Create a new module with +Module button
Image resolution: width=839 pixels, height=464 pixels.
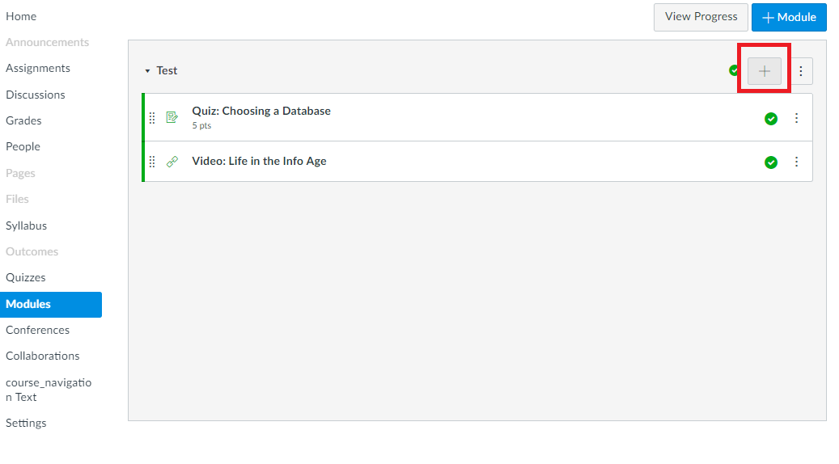(x=789, y=17)
